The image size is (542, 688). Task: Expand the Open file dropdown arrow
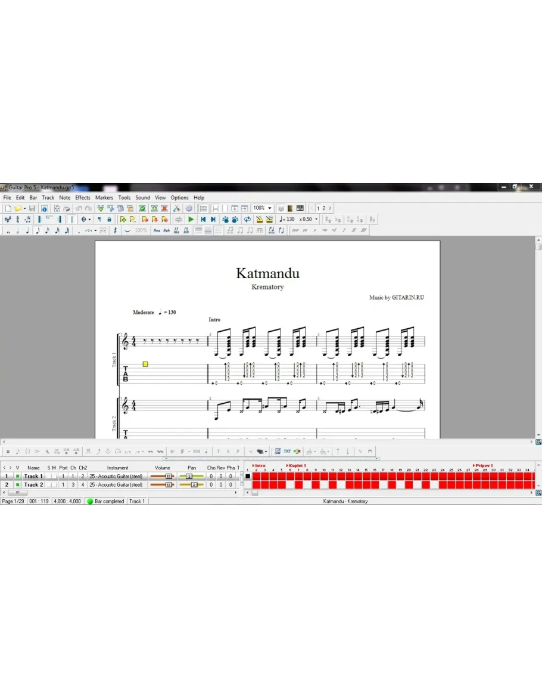pos(24,208)
